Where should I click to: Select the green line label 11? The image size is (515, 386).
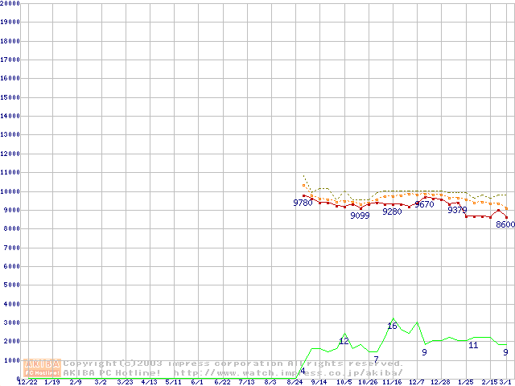tap(473, 345)
